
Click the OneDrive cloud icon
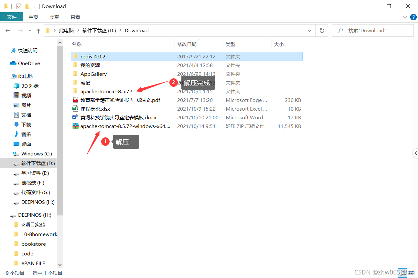13,63
